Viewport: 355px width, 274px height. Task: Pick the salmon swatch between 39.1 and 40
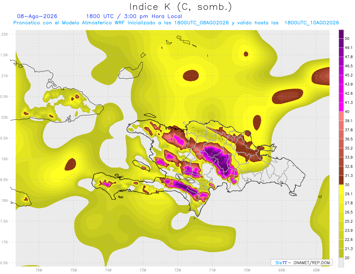(341, 116)
